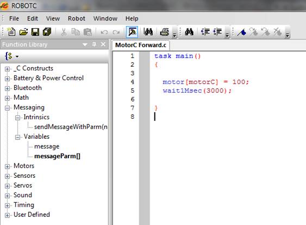Open a file with the folder icon
Viewport: 306px width, 225px height.
click(x=23, y=32)
